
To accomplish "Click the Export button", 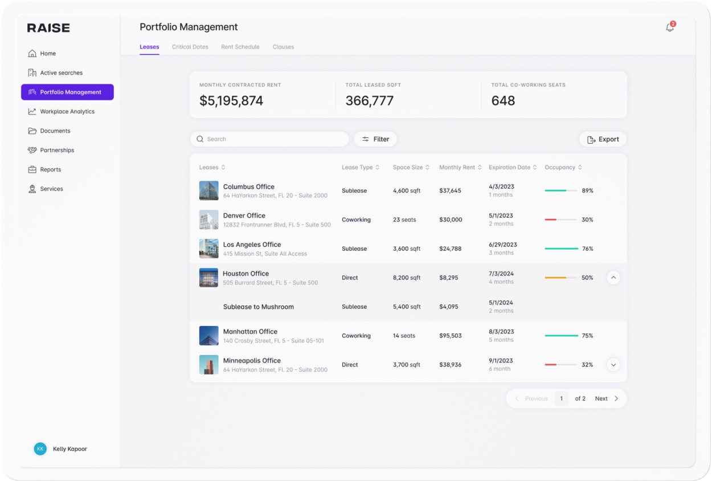I will click(x=603, y=139).
